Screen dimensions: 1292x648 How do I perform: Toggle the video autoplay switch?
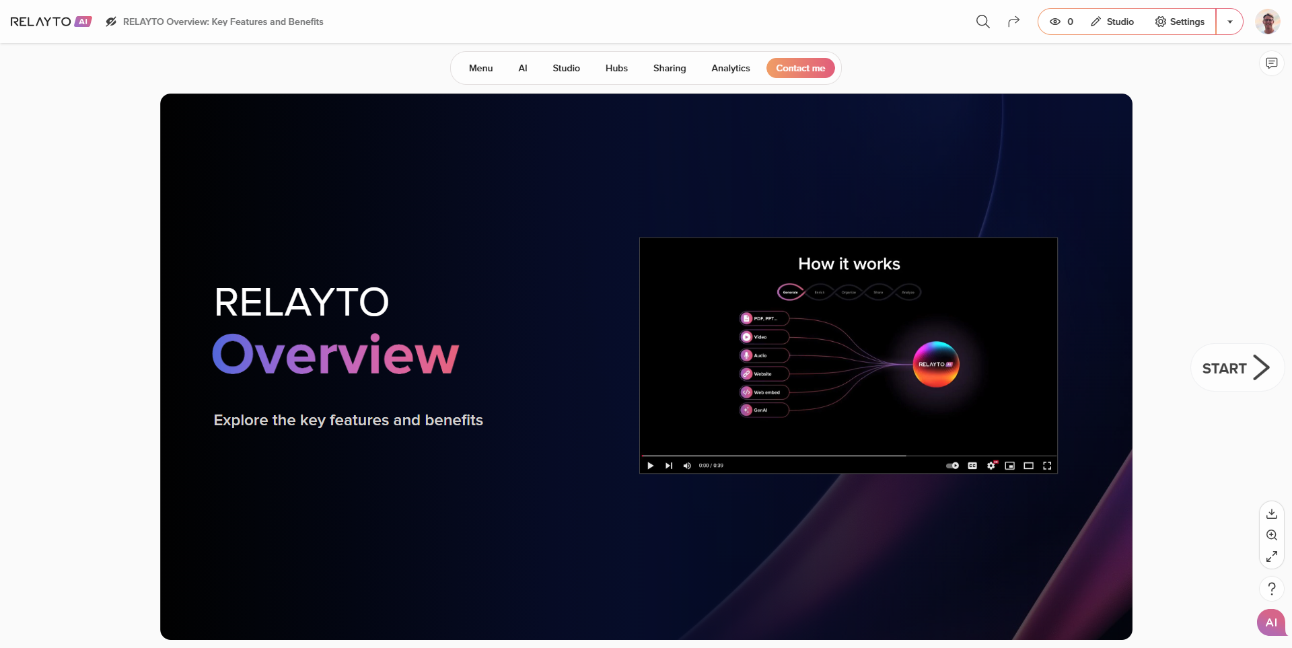pyautogui.click(x=952, y=466)
